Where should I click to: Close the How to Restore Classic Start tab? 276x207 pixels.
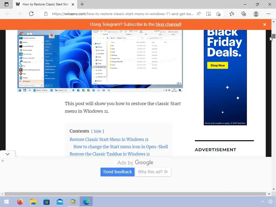tap(73, 4)
